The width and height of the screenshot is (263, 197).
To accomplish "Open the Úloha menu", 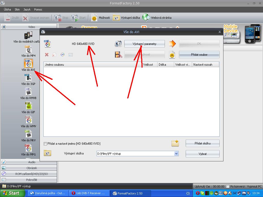I will [7, 9].
